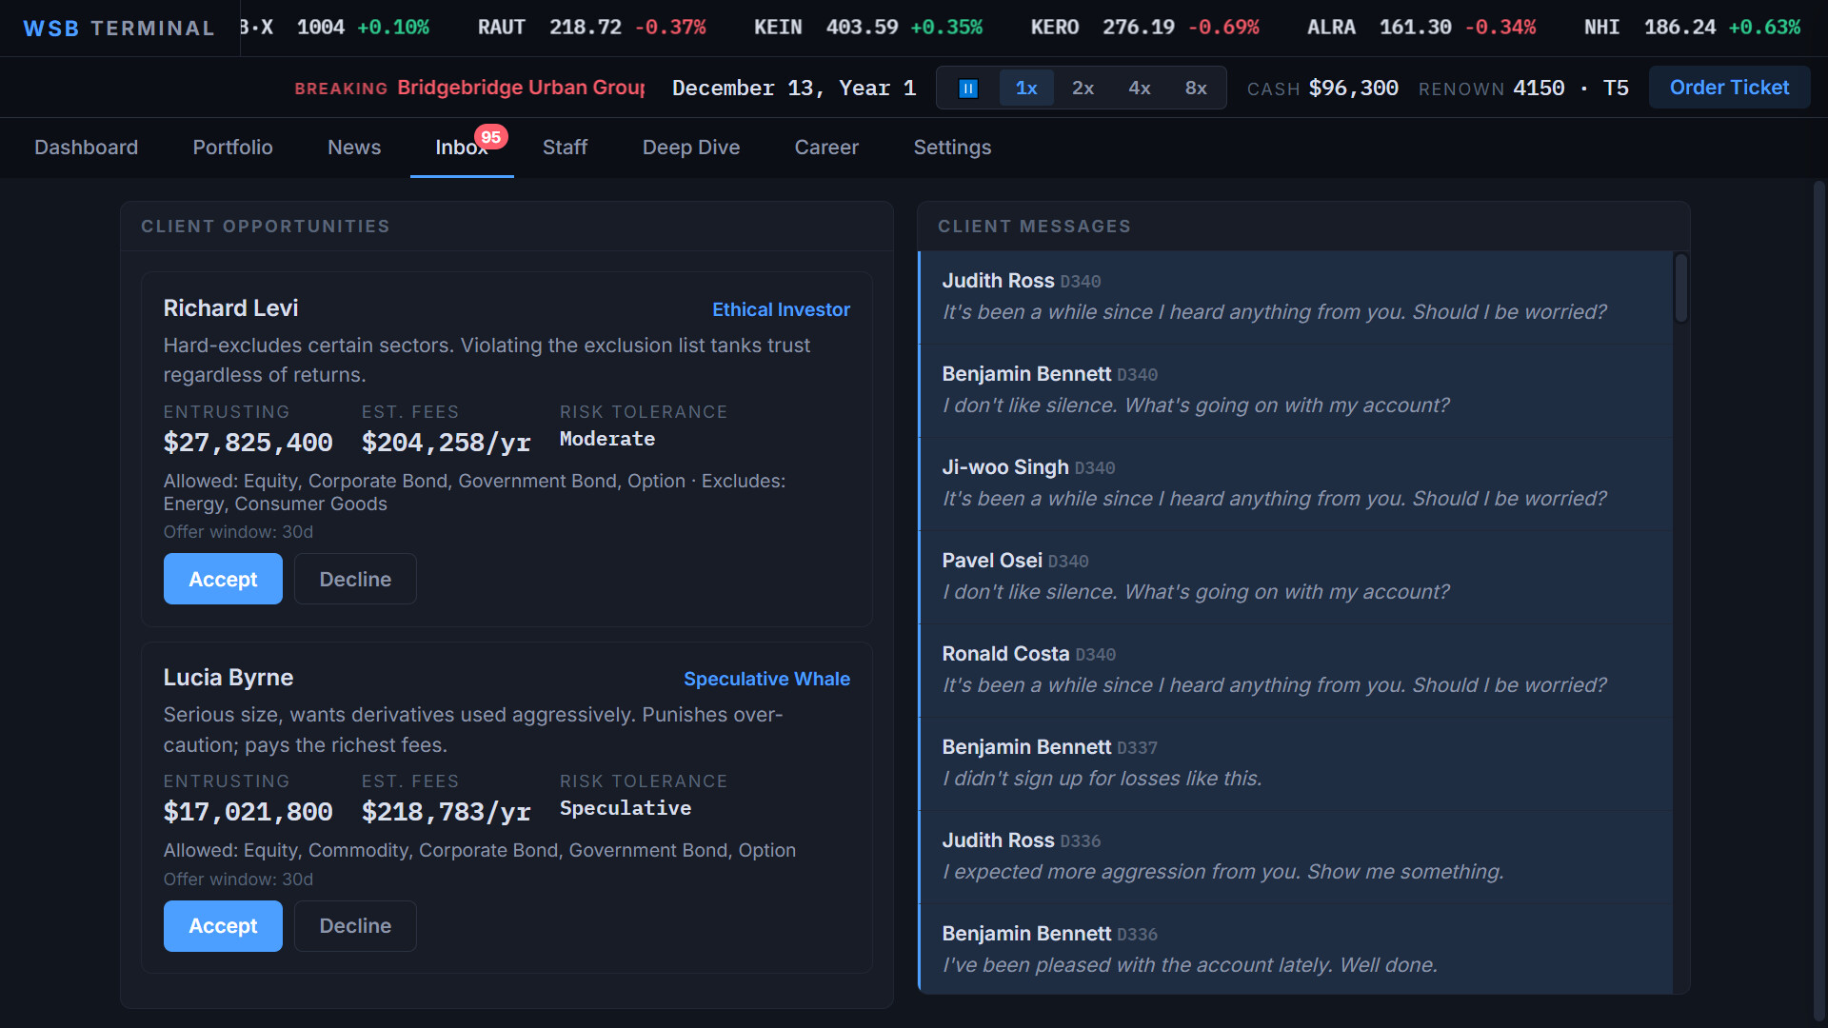Pause the game with the pause icon

[968, 89]
